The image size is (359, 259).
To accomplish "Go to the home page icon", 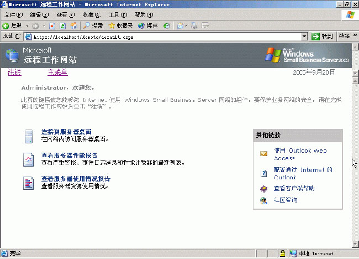I will (73, 25).
